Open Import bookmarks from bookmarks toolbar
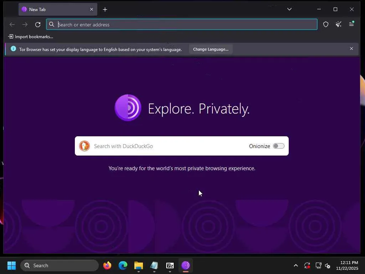Image resolution: width=365 pixels, height=274 pixels. click(x=31, y=37)
